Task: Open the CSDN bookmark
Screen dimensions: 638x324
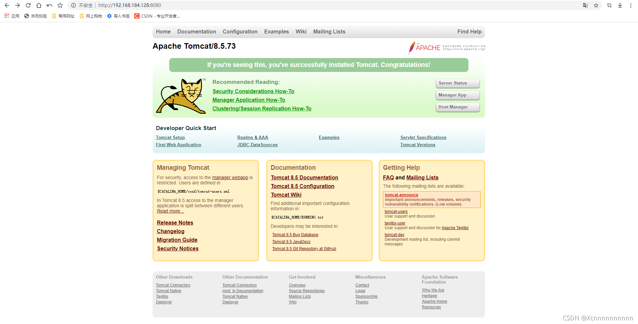Action: click(x=157, y=16)
